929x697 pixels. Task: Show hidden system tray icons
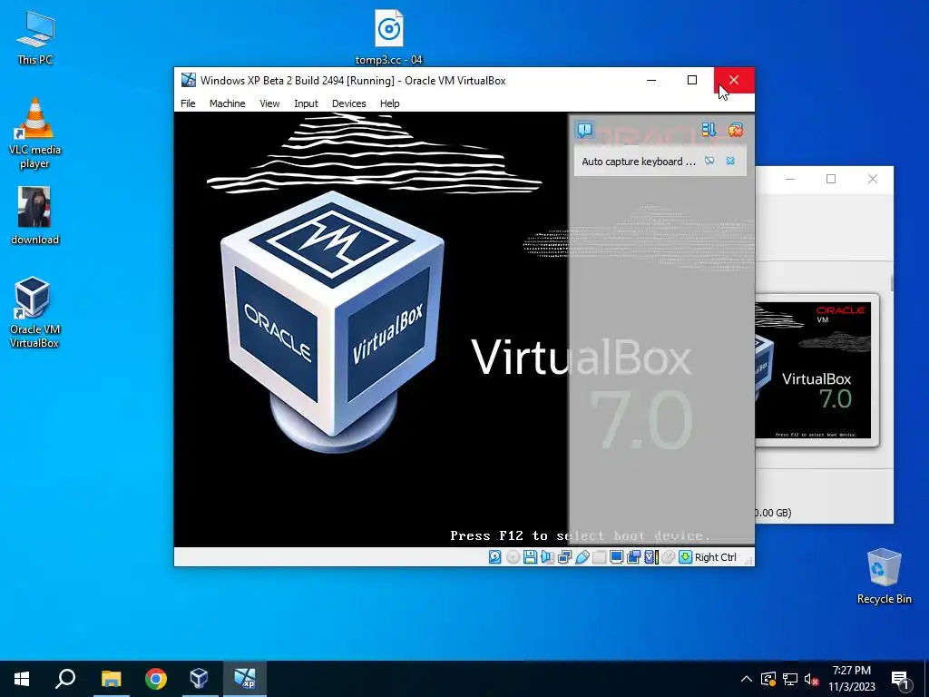(747, 679)
